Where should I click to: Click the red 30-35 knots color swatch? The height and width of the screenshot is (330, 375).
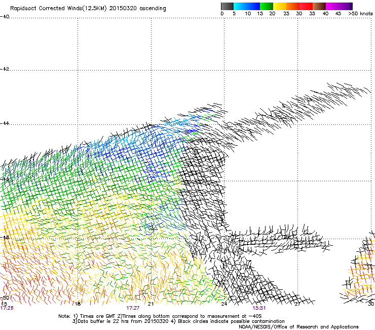[306, 6]
